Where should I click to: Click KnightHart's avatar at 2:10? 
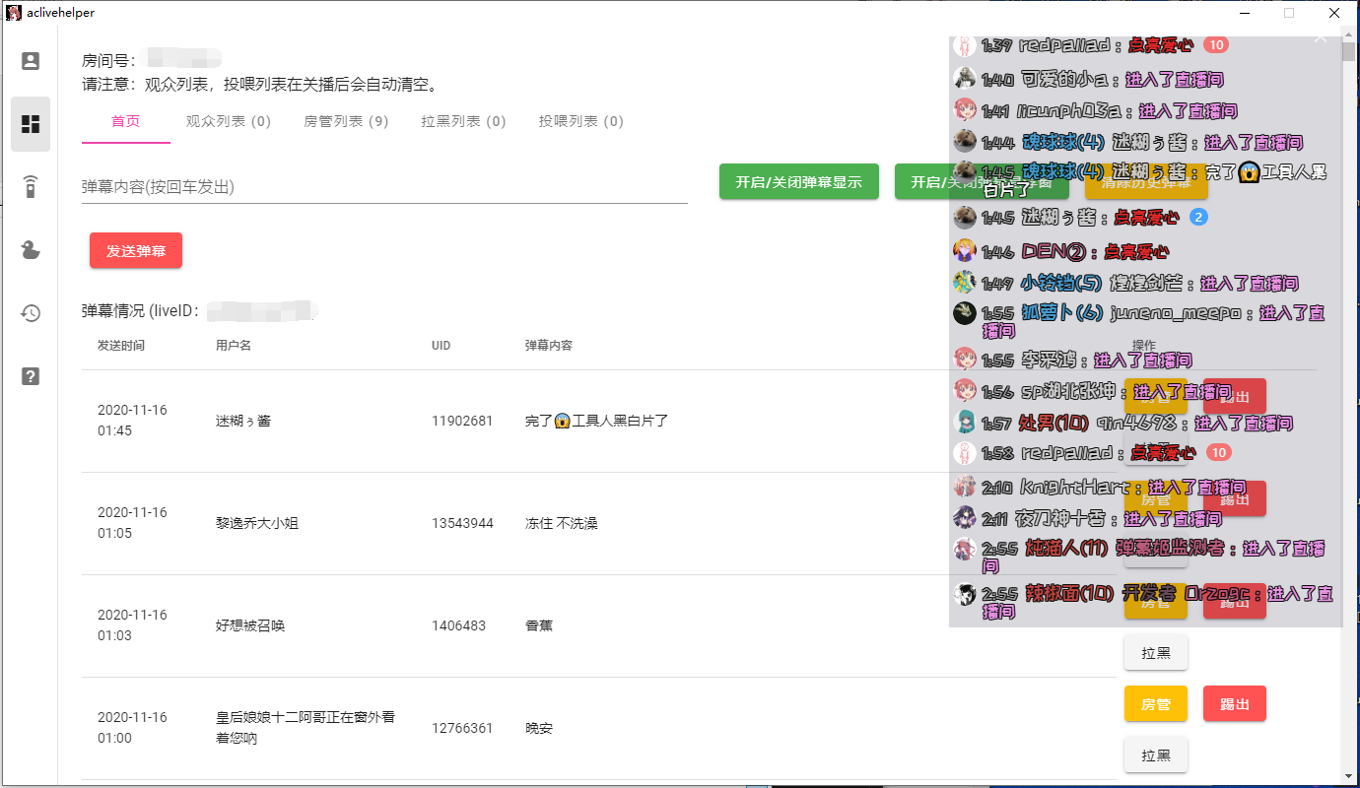[x=965, y=486]
